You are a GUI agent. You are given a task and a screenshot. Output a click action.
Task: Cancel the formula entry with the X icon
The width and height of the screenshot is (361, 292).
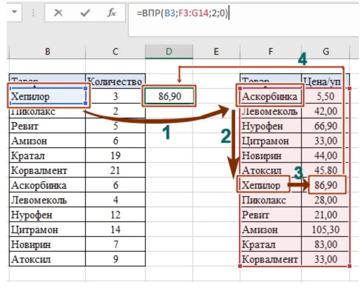[58, 13]
